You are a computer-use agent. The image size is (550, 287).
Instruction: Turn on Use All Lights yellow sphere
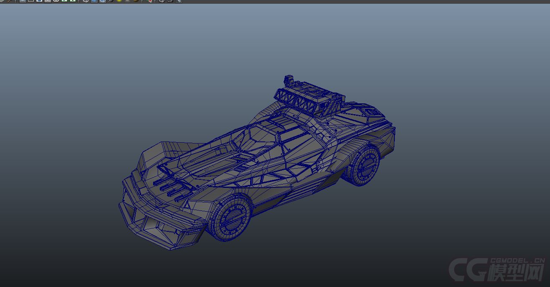[x=119, y=1]
